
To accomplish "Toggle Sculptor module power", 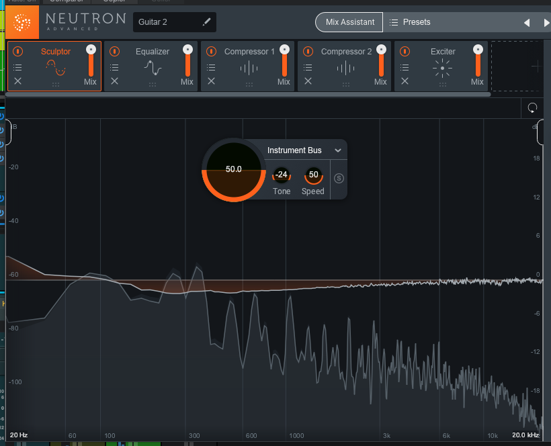I will tap(18, 52).
